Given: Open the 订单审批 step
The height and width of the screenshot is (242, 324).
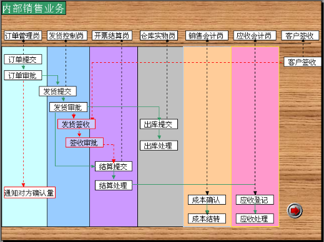Looking at the screenshot, I should [x=23, y=75].
